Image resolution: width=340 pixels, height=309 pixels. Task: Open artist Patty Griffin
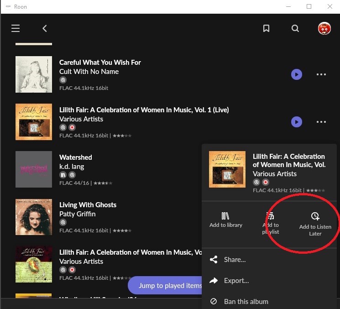pos(78,214)
